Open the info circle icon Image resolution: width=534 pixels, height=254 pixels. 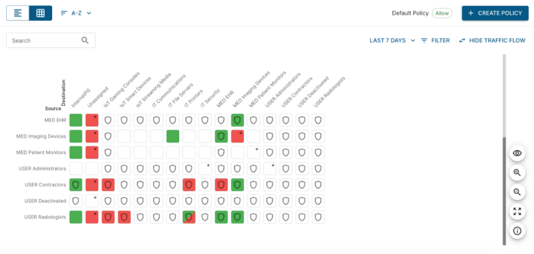(x=517, y=231)
